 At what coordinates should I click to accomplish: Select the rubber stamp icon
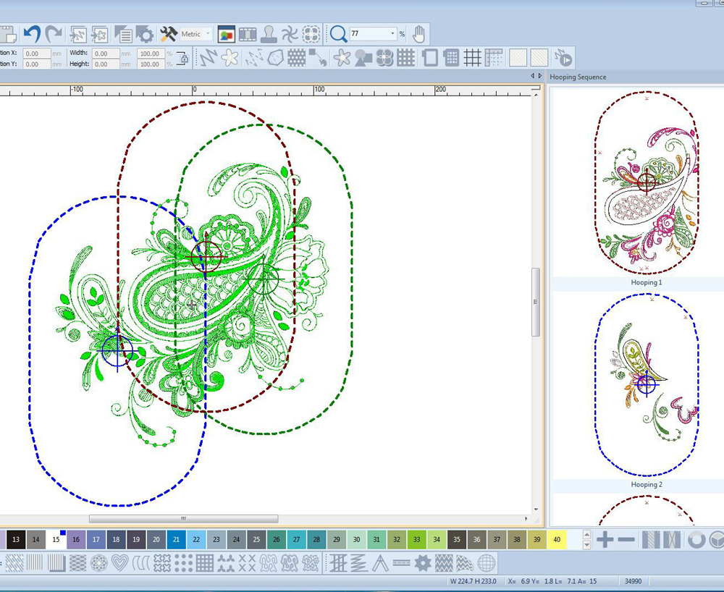coord(269,34)
